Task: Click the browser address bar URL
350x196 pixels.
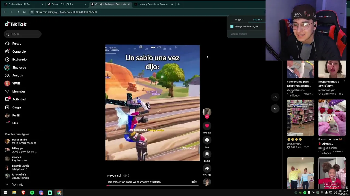Action: (66, 12)
